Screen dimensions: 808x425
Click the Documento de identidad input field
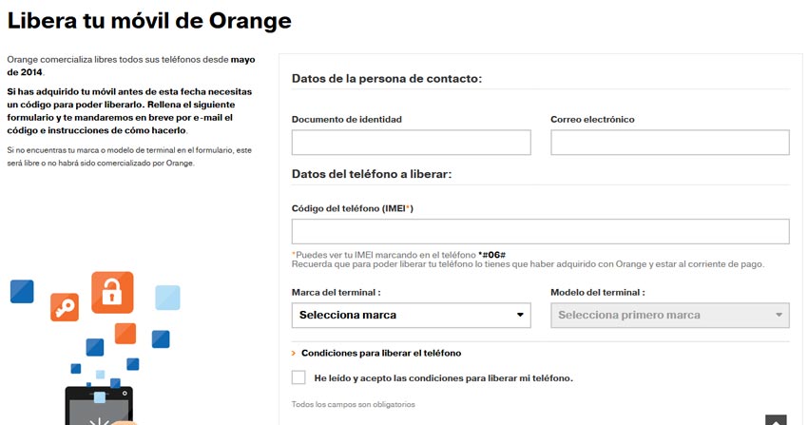point(411,143)
